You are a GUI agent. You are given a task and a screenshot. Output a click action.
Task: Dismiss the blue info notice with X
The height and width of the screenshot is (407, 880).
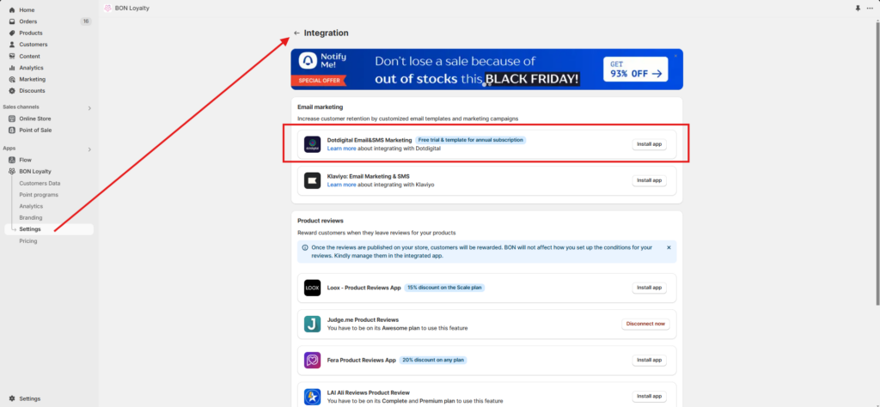[669, 247]
